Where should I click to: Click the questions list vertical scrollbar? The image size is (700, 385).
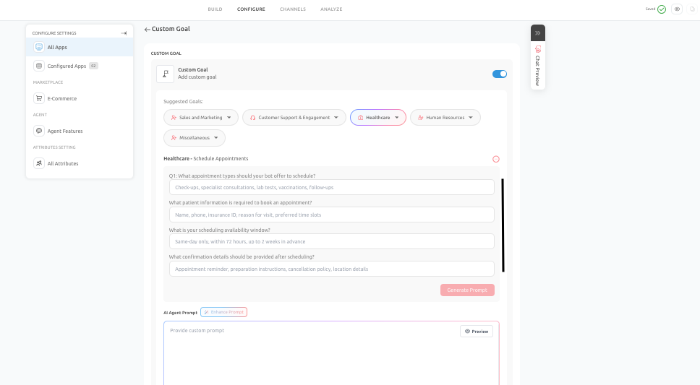click(503, 225)
